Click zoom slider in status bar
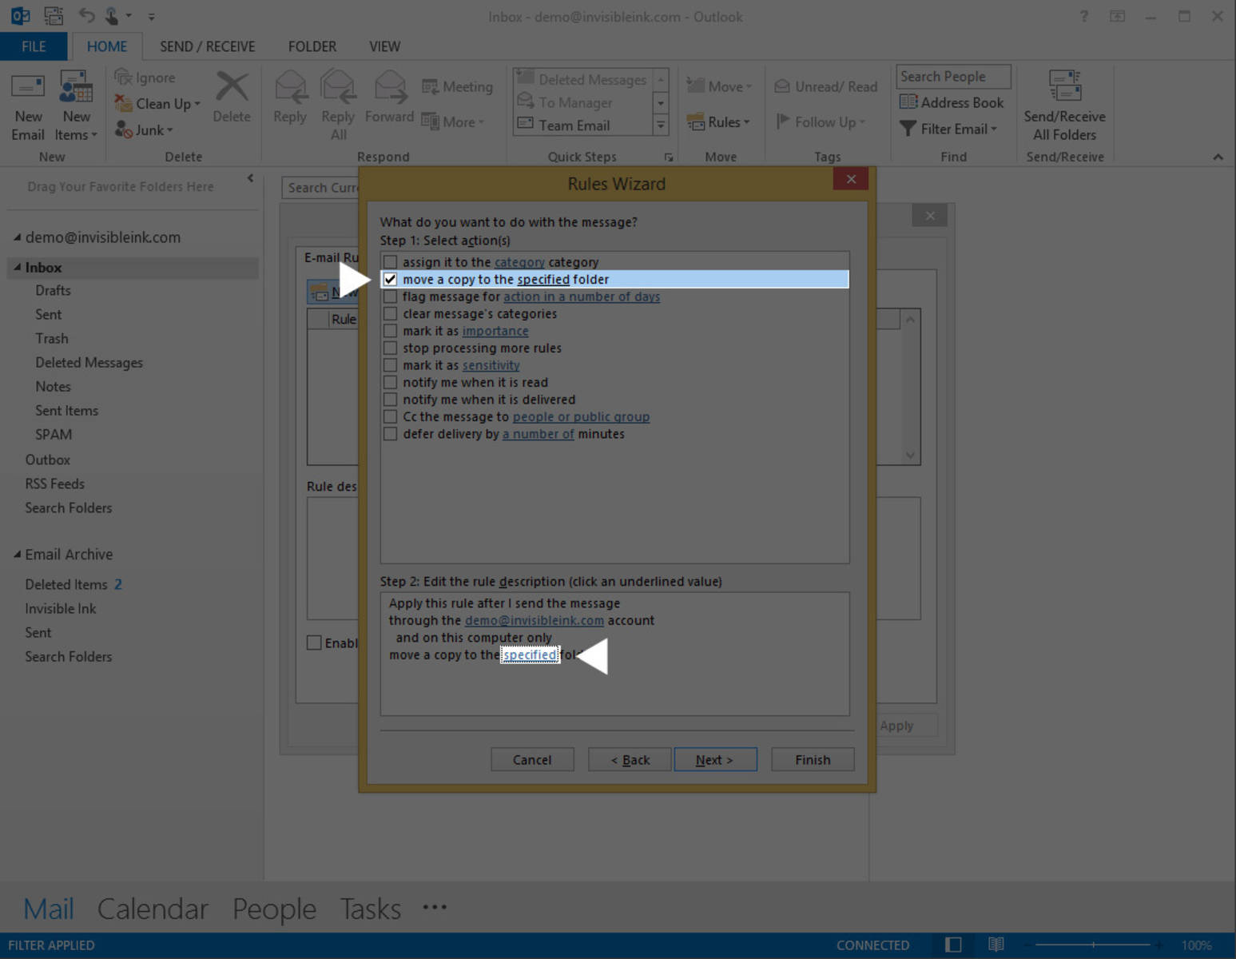The width and height of the screenshot is (1236, 959). pyautogui.click(x=1094, y=945)
